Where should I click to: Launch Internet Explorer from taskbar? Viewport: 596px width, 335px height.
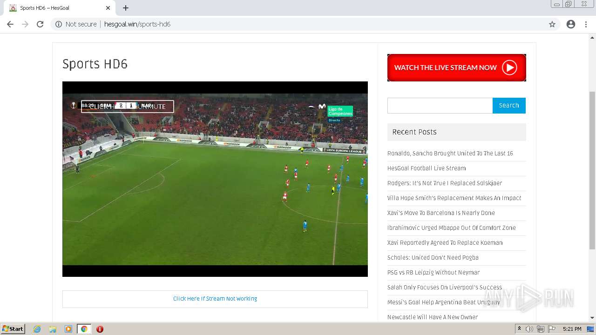[x=37, y=329]
